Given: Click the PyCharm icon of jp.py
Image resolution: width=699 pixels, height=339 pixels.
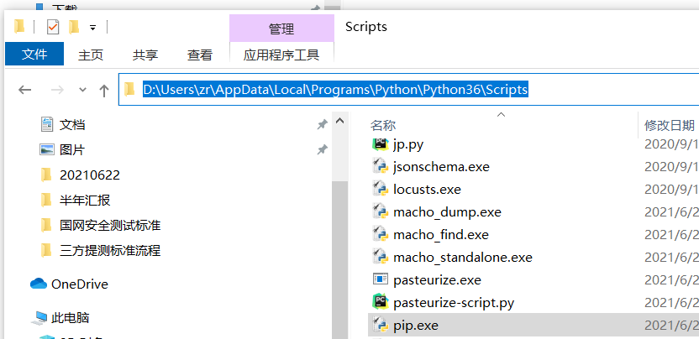Looking at the screenshot, I should (x=381, y=143).
